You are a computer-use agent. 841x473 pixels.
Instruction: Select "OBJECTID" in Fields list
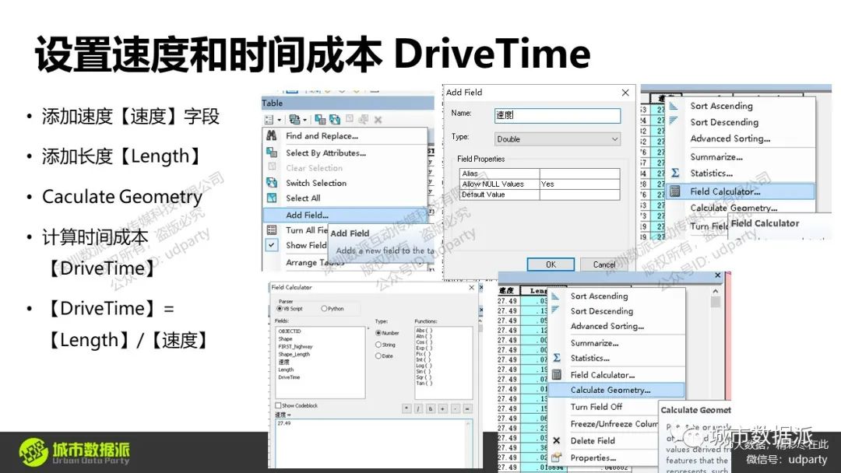290,331
